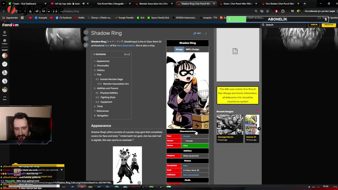
Task: Open Google Trendler bookmark
Action: (x=124, y=18)
